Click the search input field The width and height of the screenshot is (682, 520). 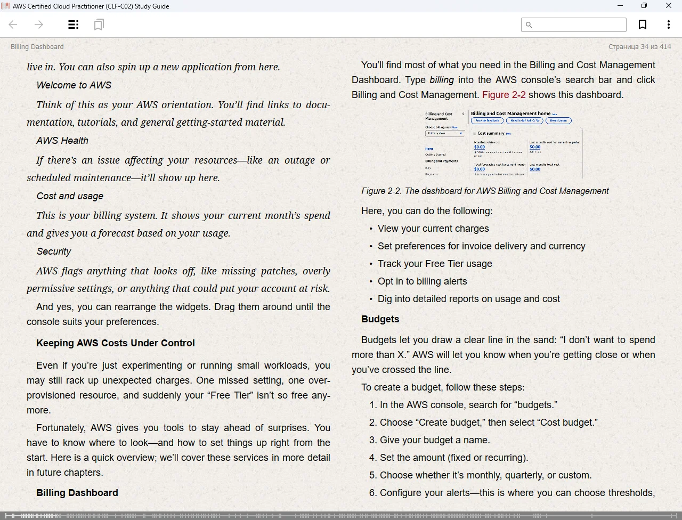point(579,25)
